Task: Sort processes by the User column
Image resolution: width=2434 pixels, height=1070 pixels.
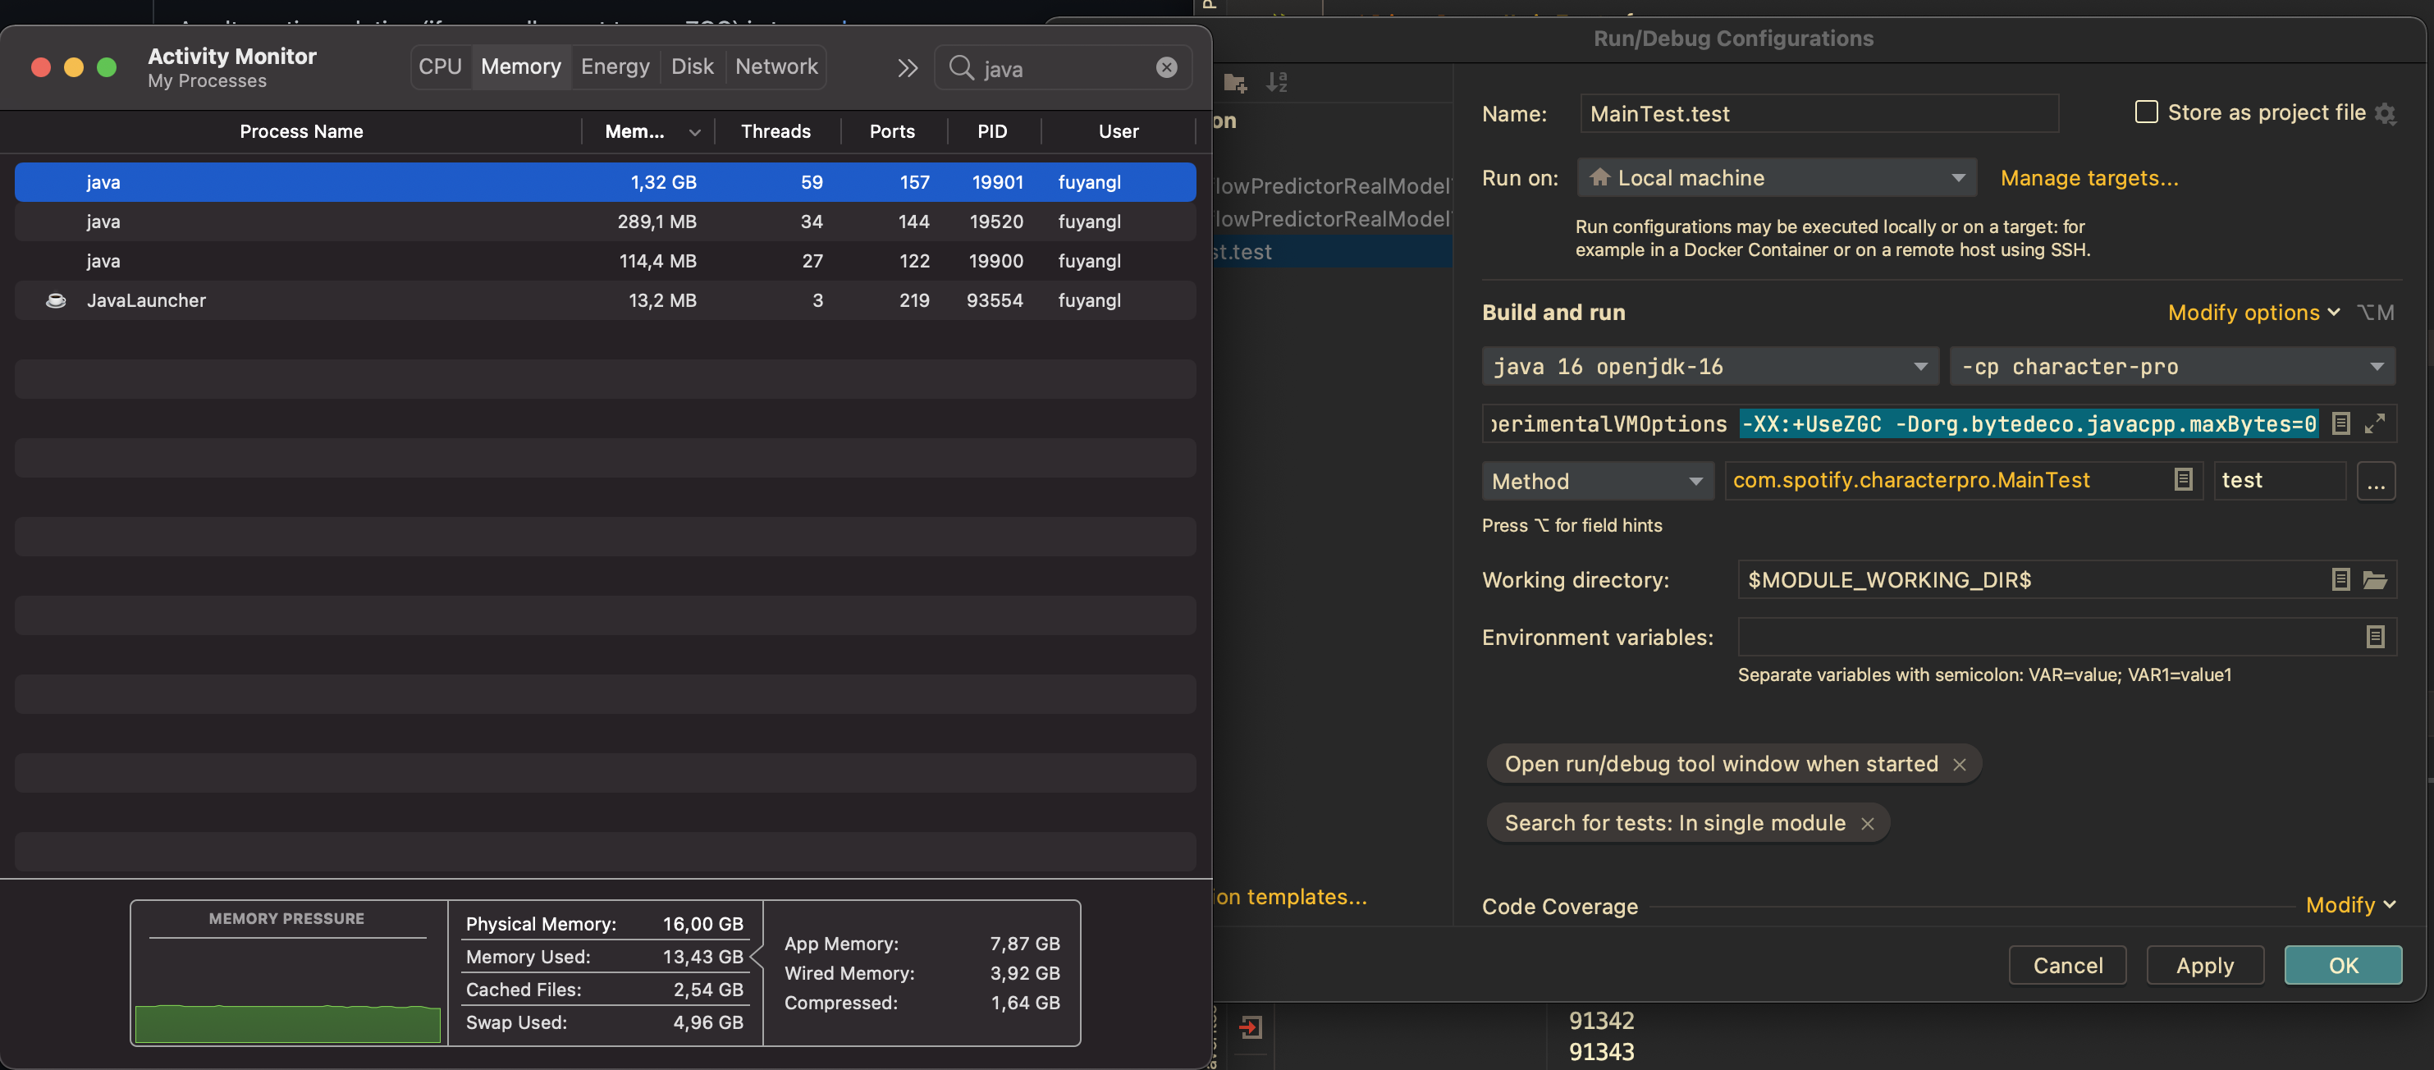Action: (1119, 131)
